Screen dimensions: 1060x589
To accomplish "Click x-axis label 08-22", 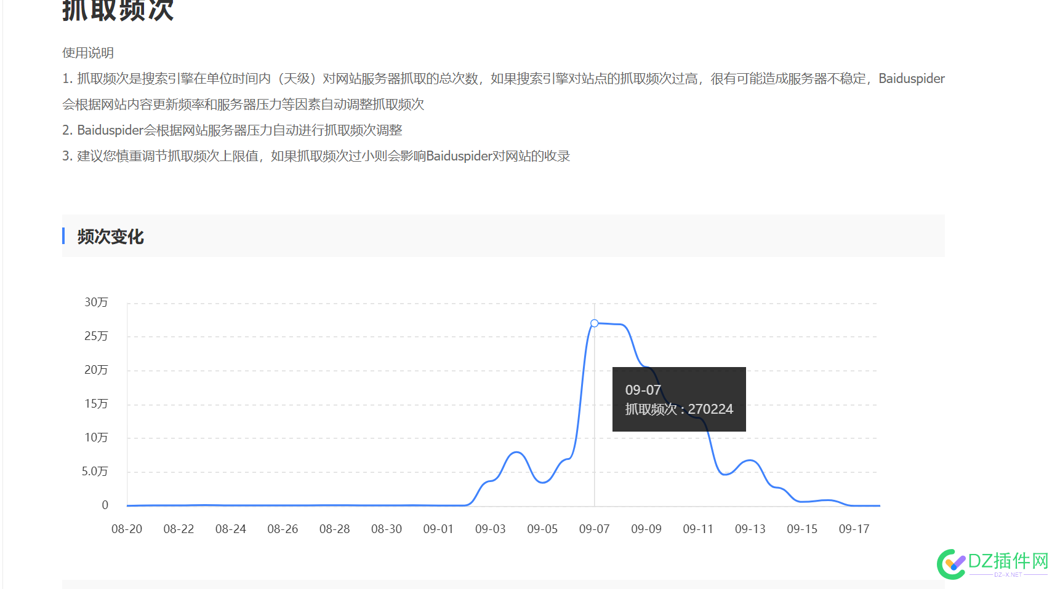I will tap(179, 529).
